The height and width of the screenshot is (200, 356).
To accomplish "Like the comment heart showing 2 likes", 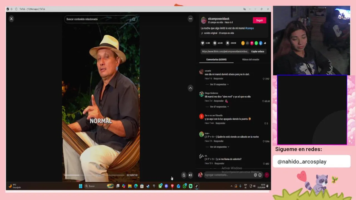I will pos(265,123).
